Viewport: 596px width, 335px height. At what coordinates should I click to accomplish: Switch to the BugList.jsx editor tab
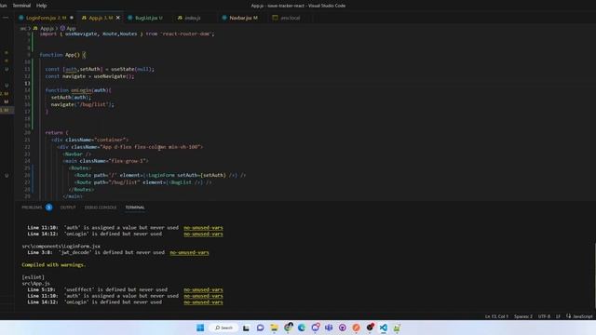pos(148,18)
